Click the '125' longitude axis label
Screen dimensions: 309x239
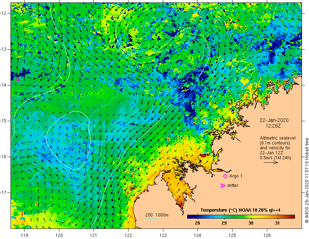(232, 235)
